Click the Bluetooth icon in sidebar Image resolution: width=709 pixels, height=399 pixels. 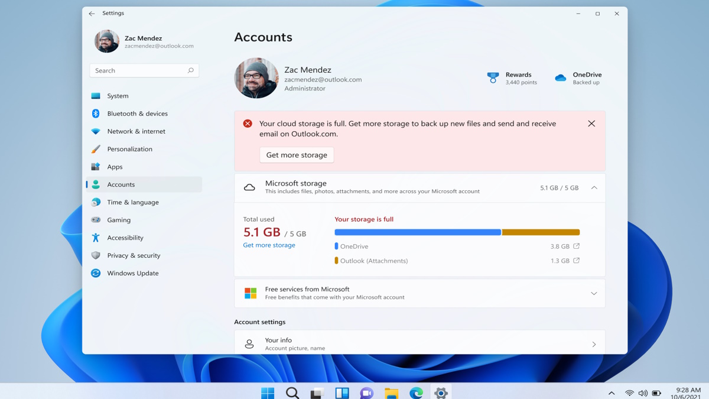pos(96,113)
